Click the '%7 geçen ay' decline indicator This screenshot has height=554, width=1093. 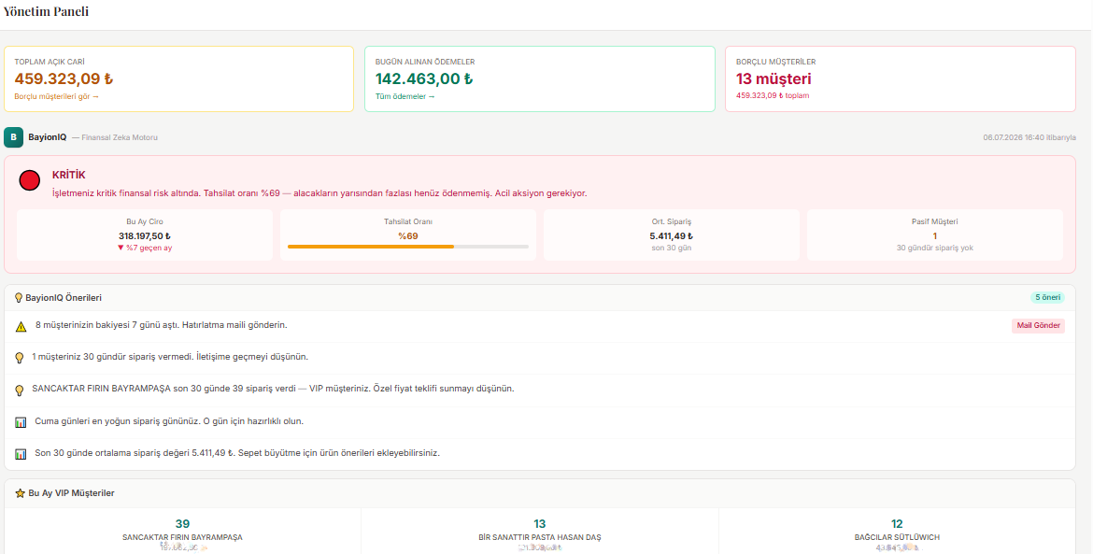(145, 249)
